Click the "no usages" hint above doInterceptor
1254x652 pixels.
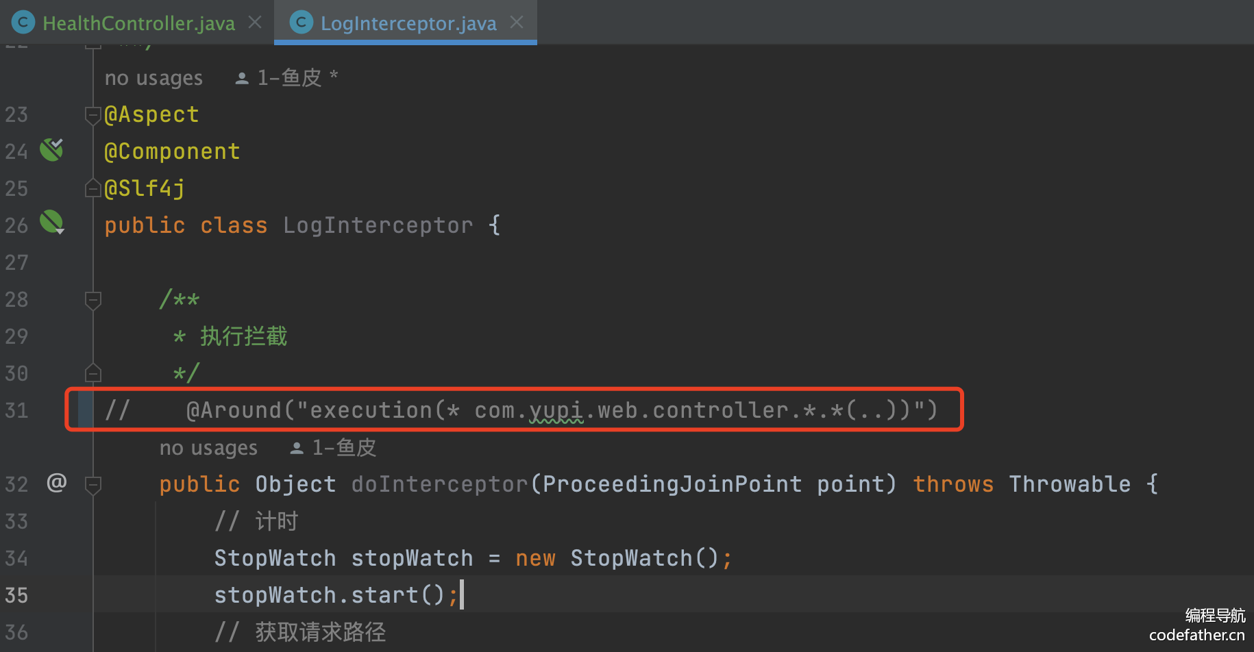[x=208, y=449]
